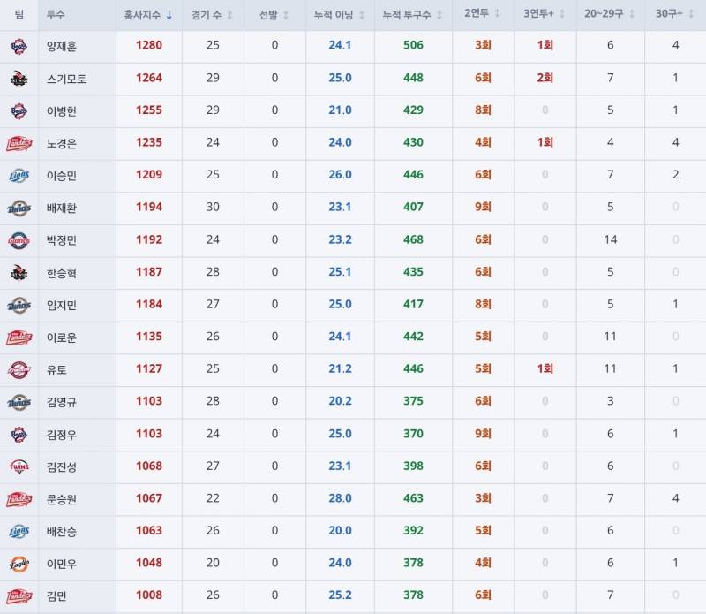Screen dimensions: 706x614
Task: Select 김정우's 9회 2연투 cell
Action: tap(483, 434)
